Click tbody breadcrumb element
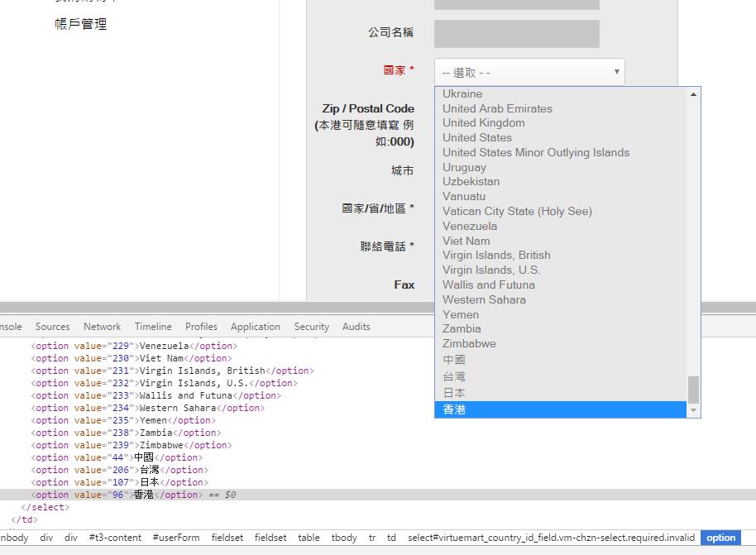Image resolution: width=756 pixels, height=555 pixels. pos(344,538)
